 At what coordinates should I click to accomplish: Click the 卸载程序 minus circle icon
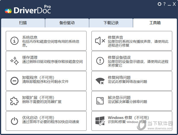click(15, 81)
